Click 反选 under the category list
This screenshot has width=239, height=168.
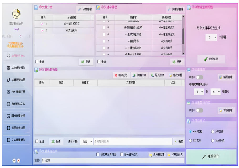pyautogui.click(x=86, y=62)
